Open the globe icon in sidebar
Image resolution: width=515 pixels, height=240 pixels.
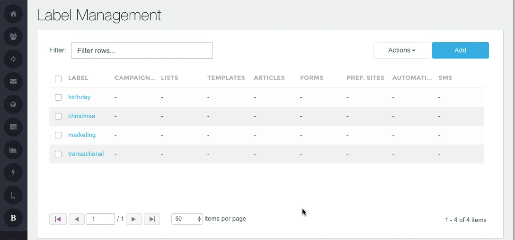(13, 104)
